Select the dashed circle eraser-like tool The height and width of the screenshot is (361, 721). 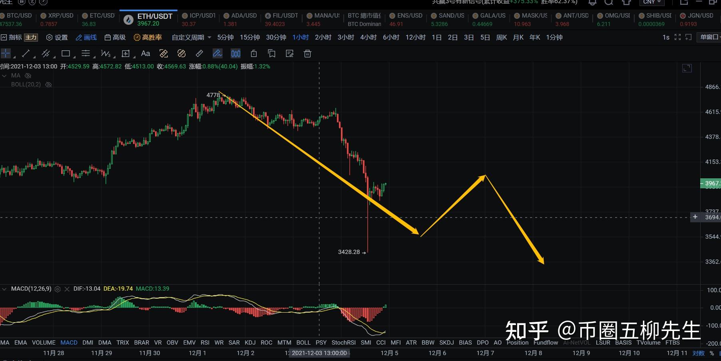click(181, 53)
